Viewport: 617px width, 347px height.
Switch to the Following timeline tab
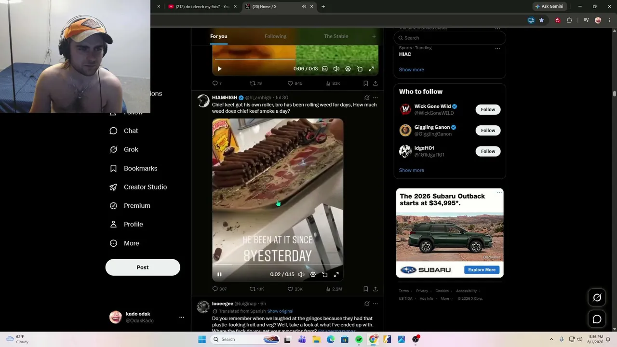pyautogui.click(x=275, y=37)
